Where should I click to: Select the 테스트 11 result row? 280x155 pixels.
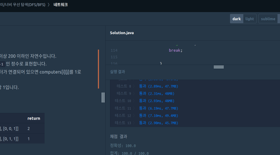coord(146,108)
